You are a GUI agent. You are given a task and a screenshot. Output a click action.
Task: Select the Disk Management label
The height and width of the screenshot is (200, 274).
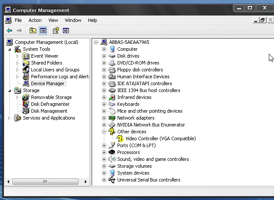pyautogui.click(x=49, y=111)
